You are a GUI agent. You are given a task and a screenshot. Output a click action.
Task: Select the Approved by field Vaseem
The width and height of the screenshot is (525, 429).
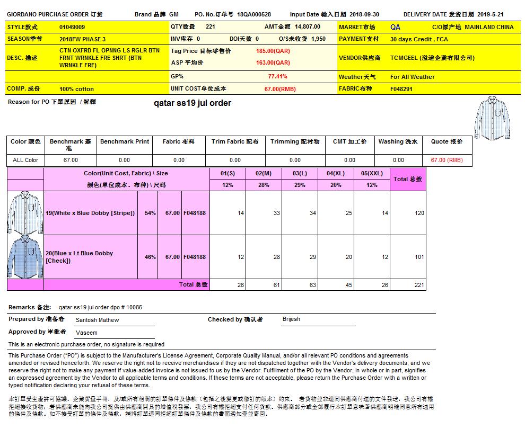(x=86, y=333)
